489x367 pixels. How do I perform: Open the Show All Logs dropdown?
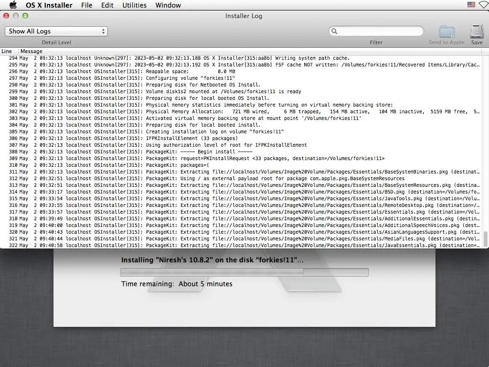(56, 31)
